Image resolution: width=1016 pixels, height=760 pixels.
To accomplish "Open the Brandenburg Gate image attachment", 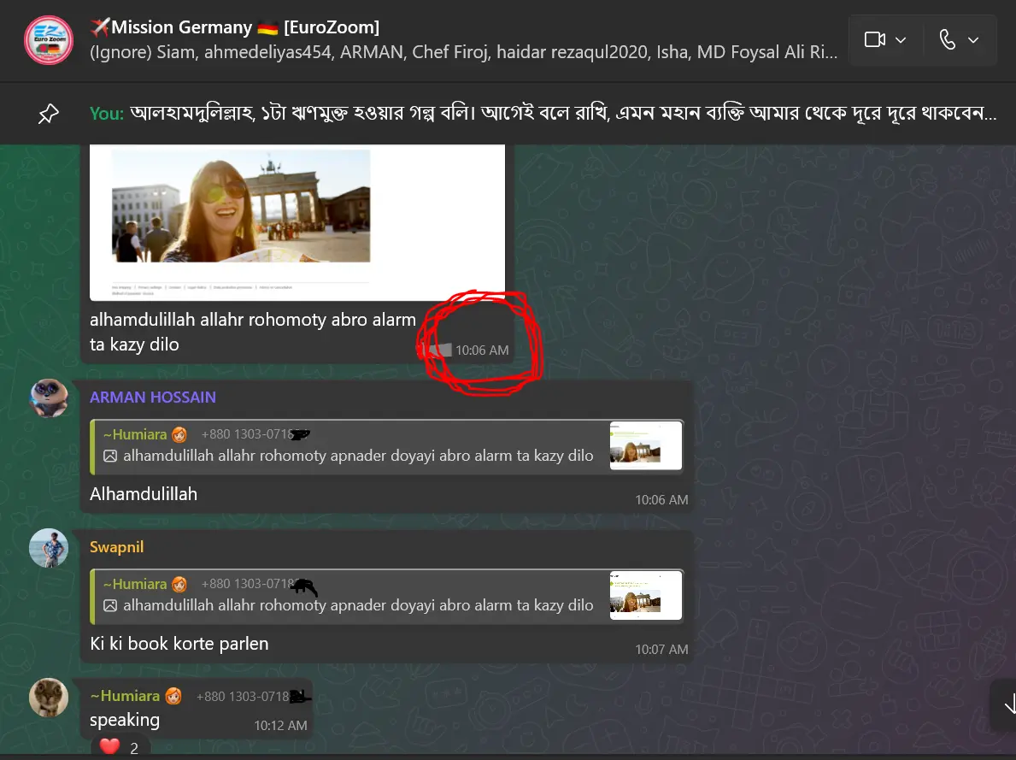I will pyautogui.click(x=297, y=222).
